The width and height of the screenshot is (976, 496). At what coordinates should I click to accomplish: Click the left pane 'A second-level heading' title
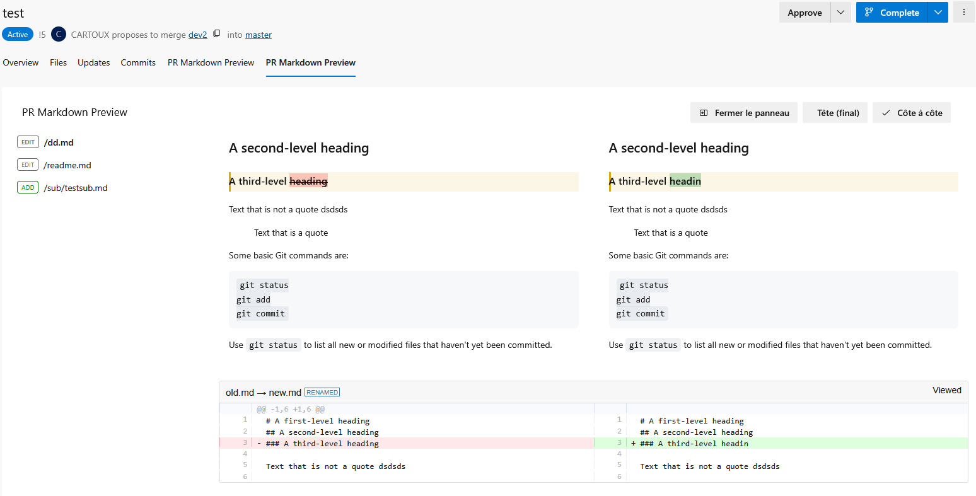tap(299, 148)
